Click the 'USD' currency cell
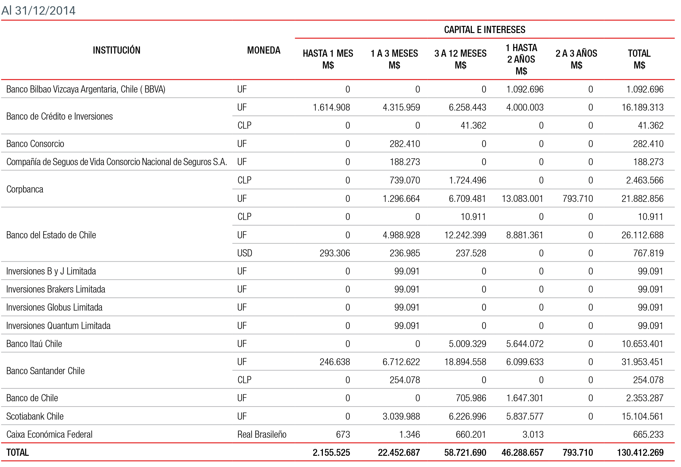The height and width of the screenshot is (467, 681). (x=245, y=253)
